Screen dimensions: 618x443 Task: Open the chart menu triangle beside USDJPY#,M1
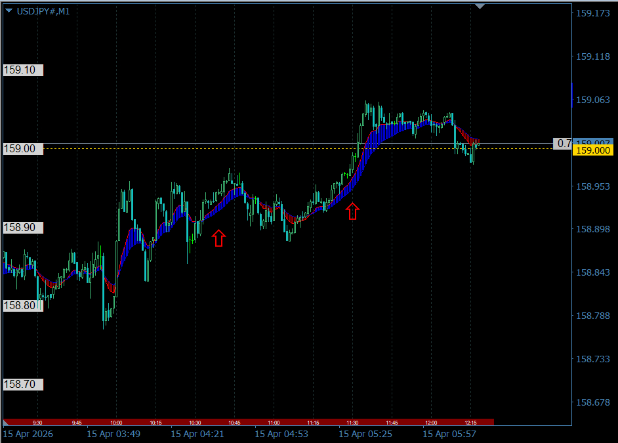(x=9, y=11)
